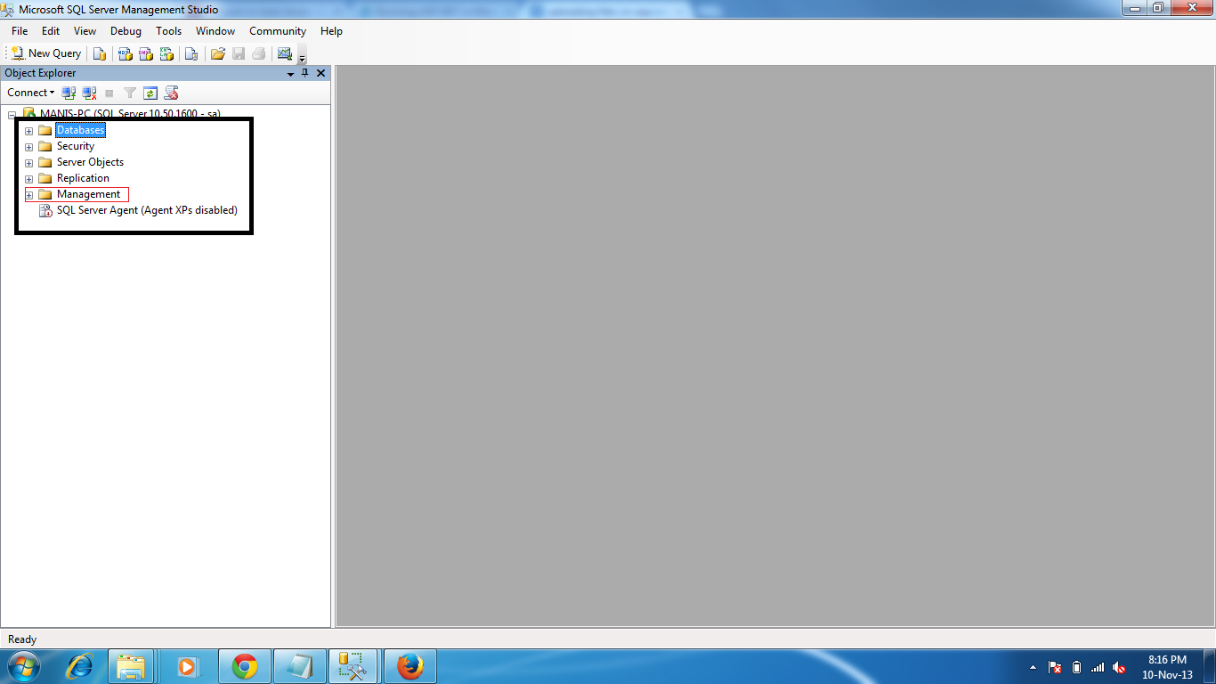Select the Replication tree item

pyautogui.click(x=83, y=178)
